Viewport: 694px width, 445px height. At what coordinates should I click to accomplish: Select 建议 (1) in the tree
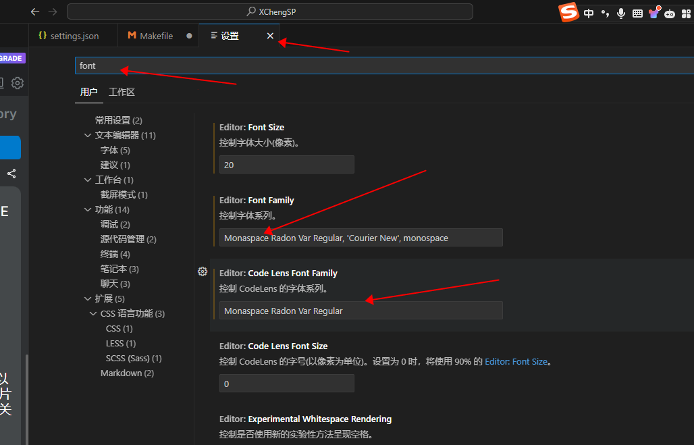[x=115, y=165]
